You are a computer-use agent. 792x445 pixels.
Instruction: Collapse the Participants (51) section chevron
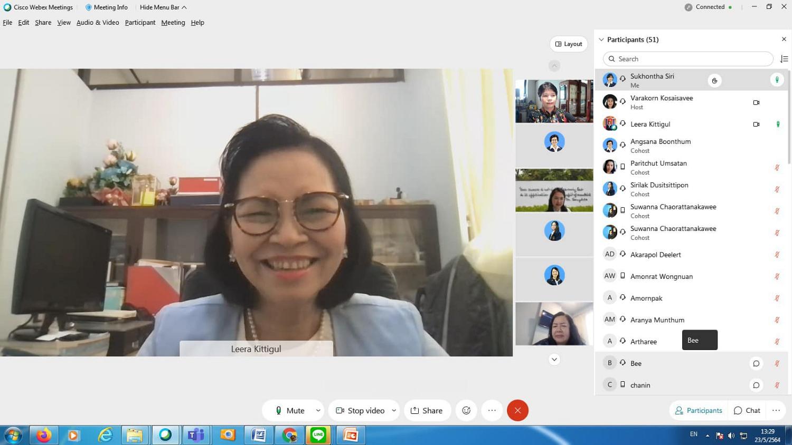pyautogui.click(x=601, y=40)
